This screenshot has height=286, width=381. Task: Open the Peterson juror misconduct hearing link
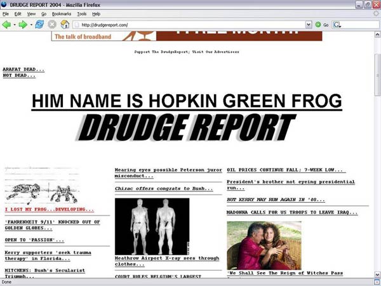168,173
